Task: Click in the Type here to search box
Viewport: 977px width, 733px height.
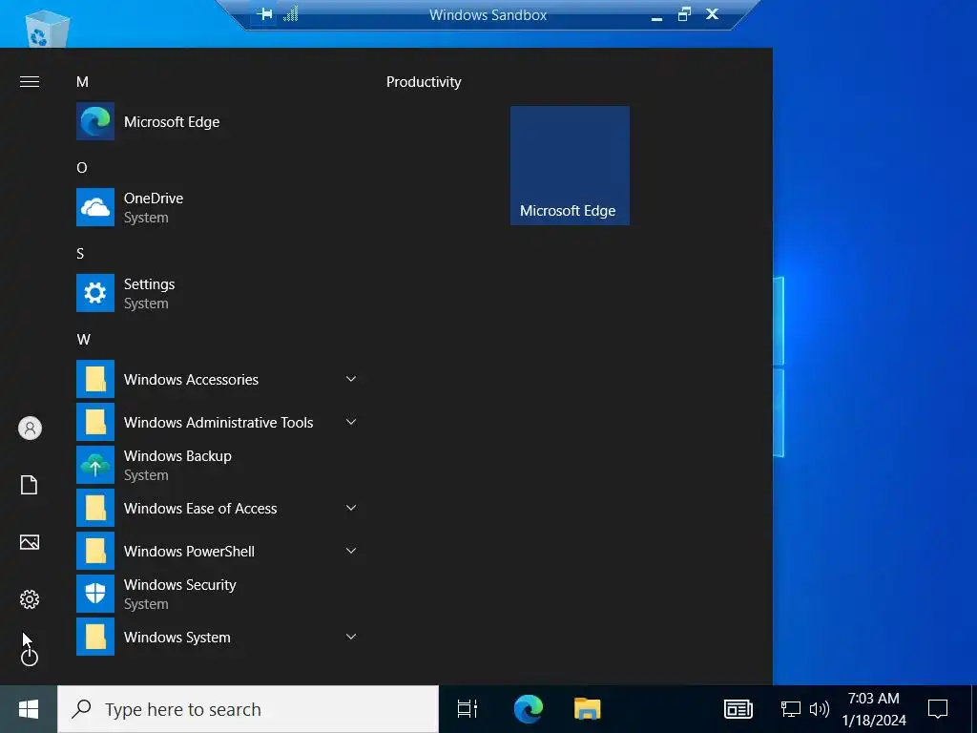Action: coord(248,709)
